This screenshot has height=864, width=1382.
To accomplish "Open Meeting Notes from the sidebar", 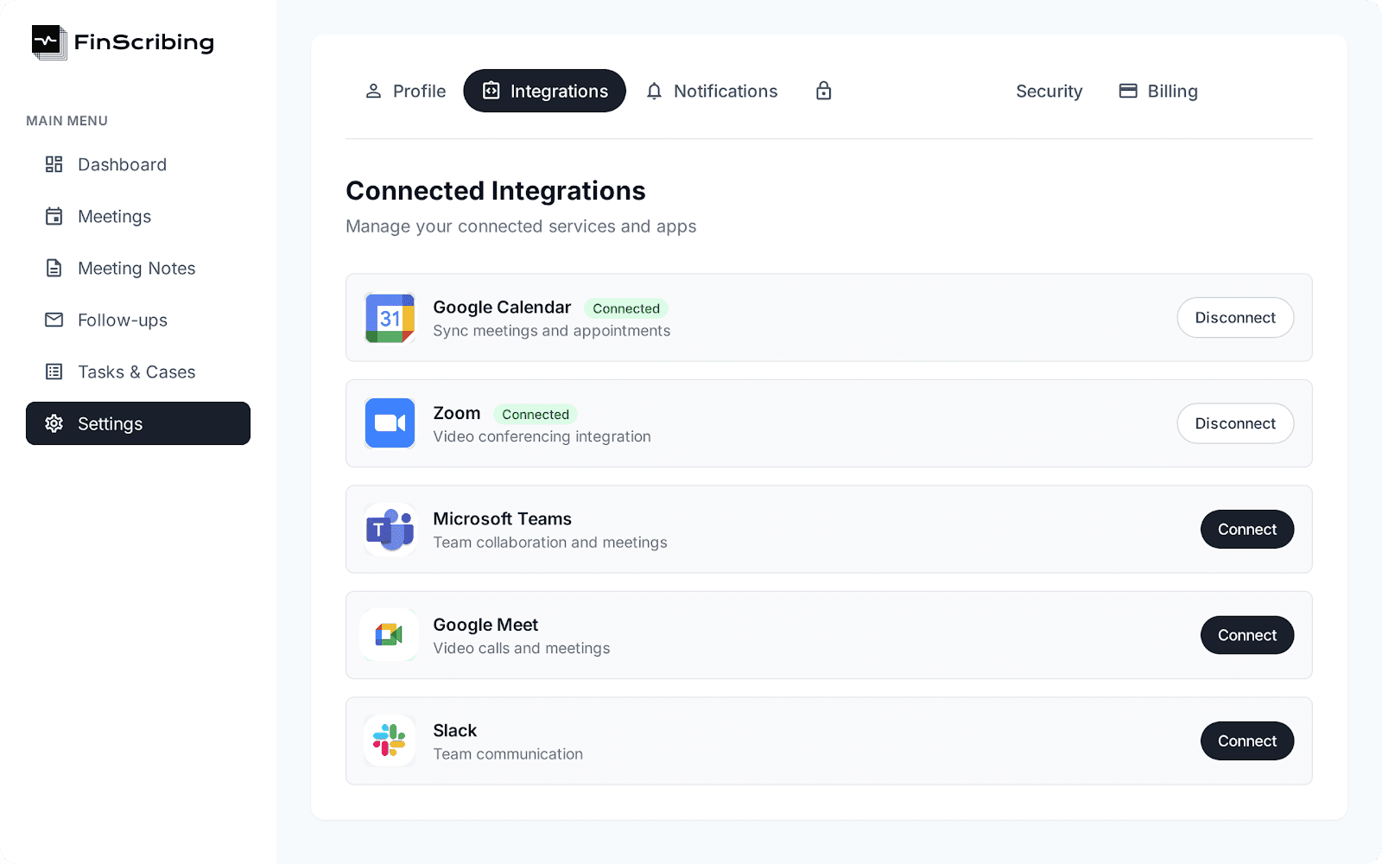I will [x=138, y=268].
